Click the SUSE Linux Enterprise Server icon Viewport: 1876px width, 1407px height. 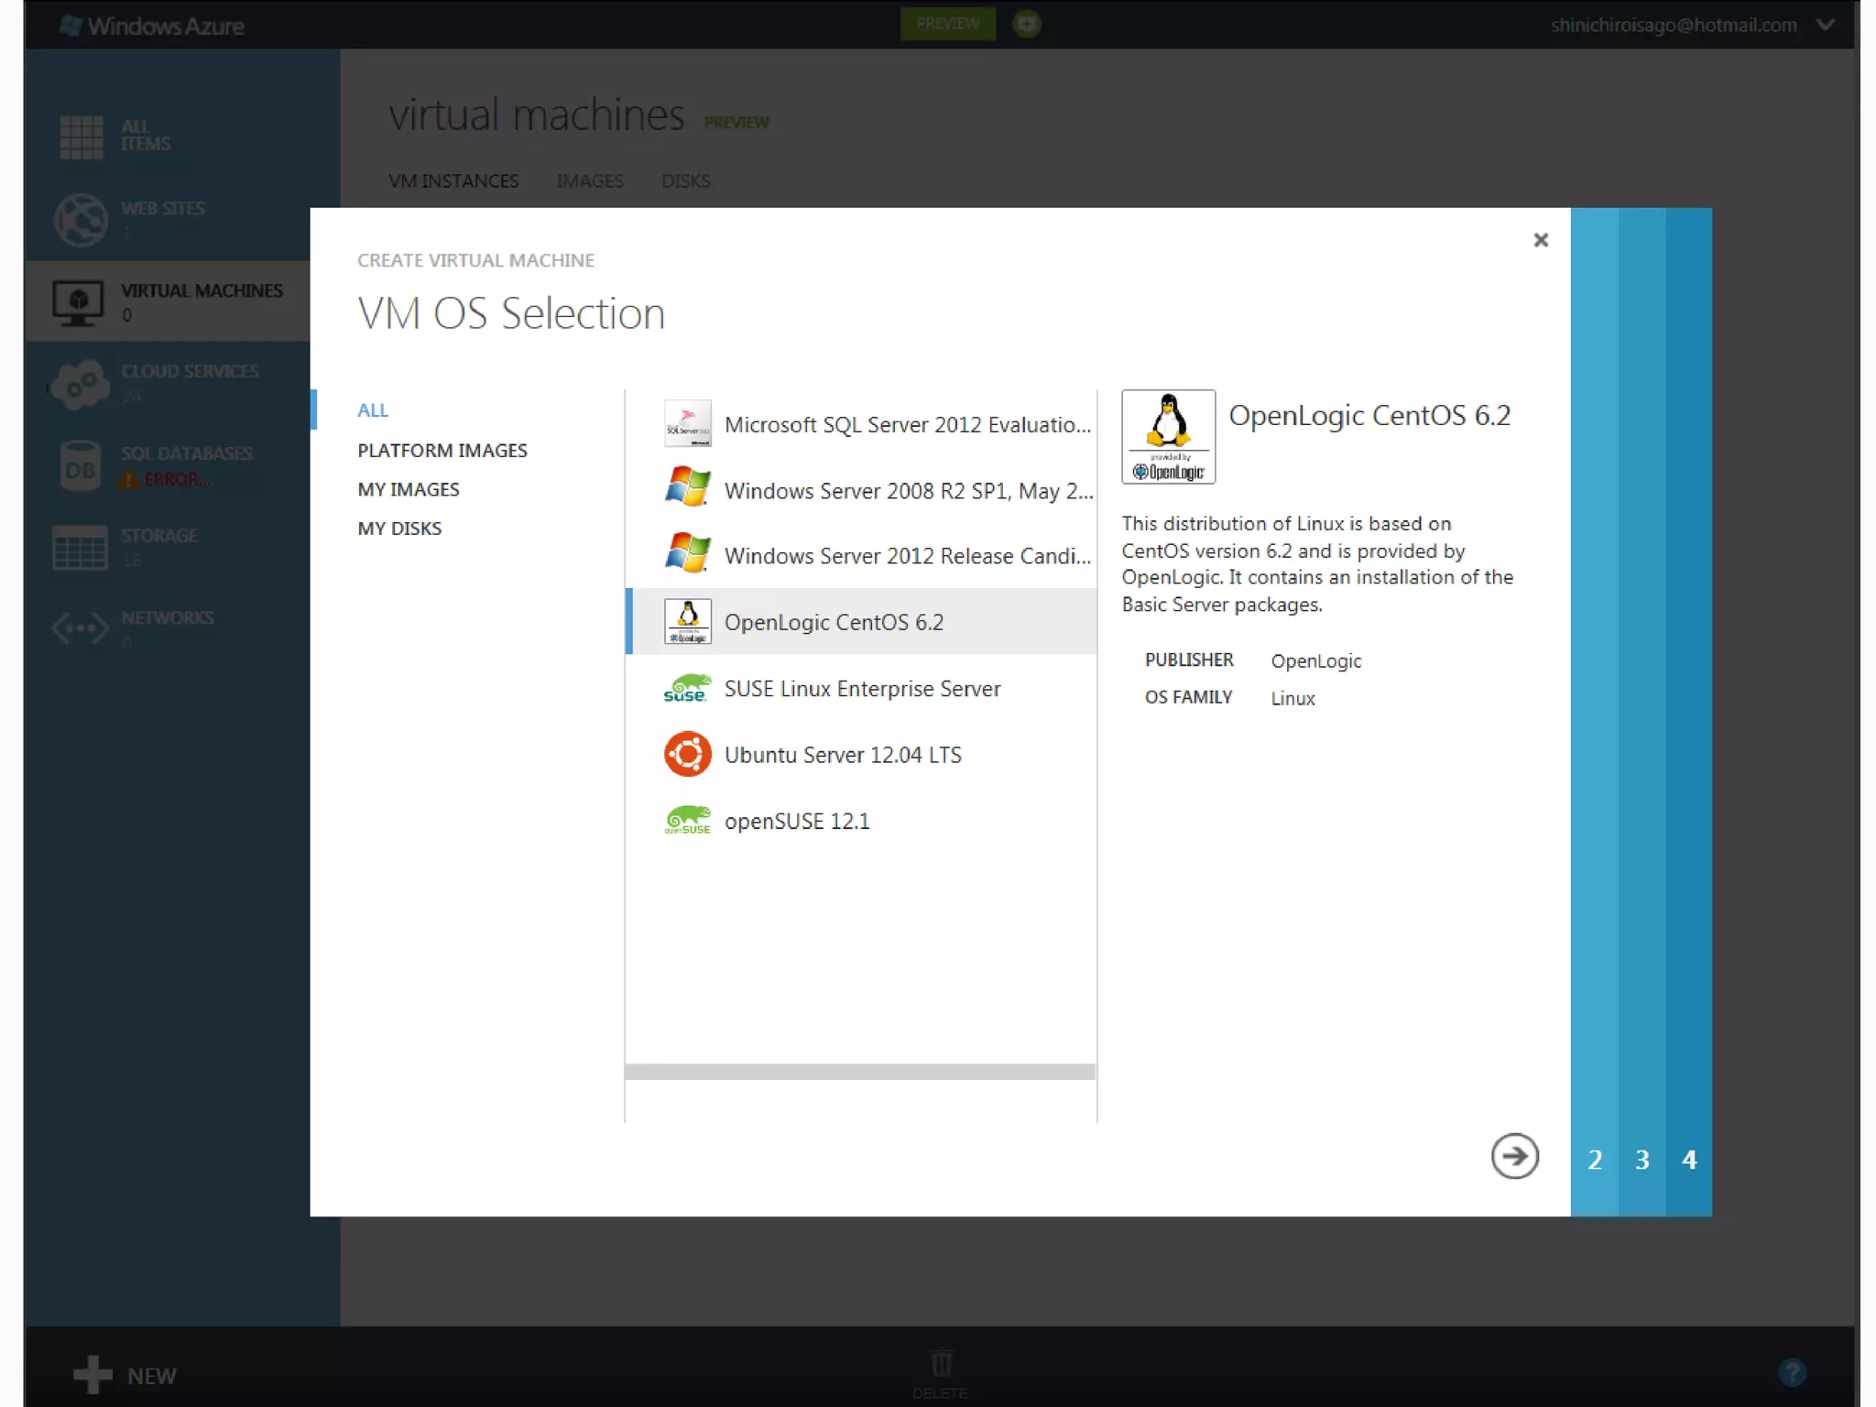click(x=687, y=688)
